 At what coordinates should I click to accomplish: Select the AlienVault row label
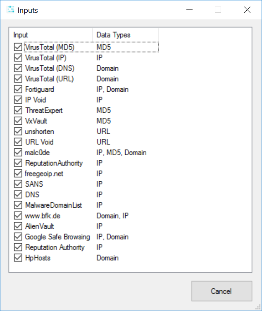coord(40,226)
